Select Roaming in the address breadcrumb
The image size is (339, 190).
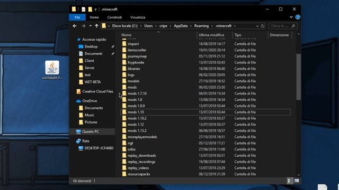pyautogui.click(x=201, y=26)
